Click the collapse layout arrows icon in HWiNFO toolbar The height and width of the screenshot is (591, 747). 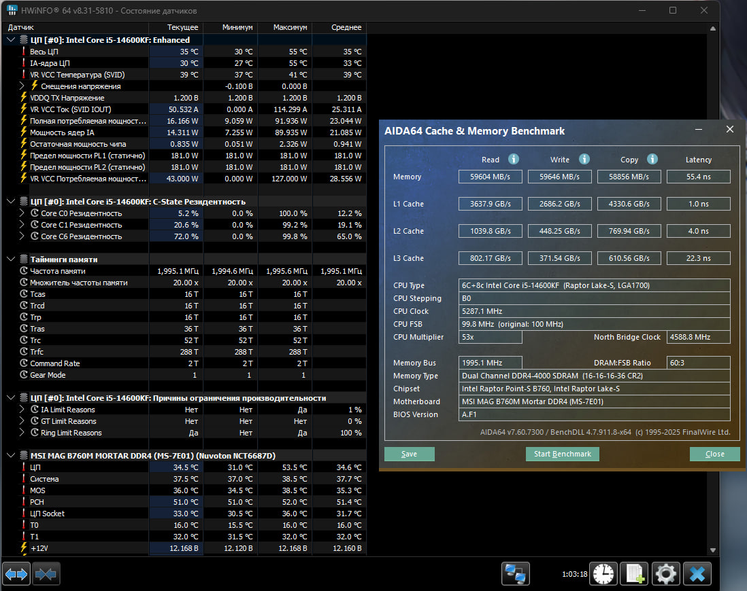click(46, 574)
